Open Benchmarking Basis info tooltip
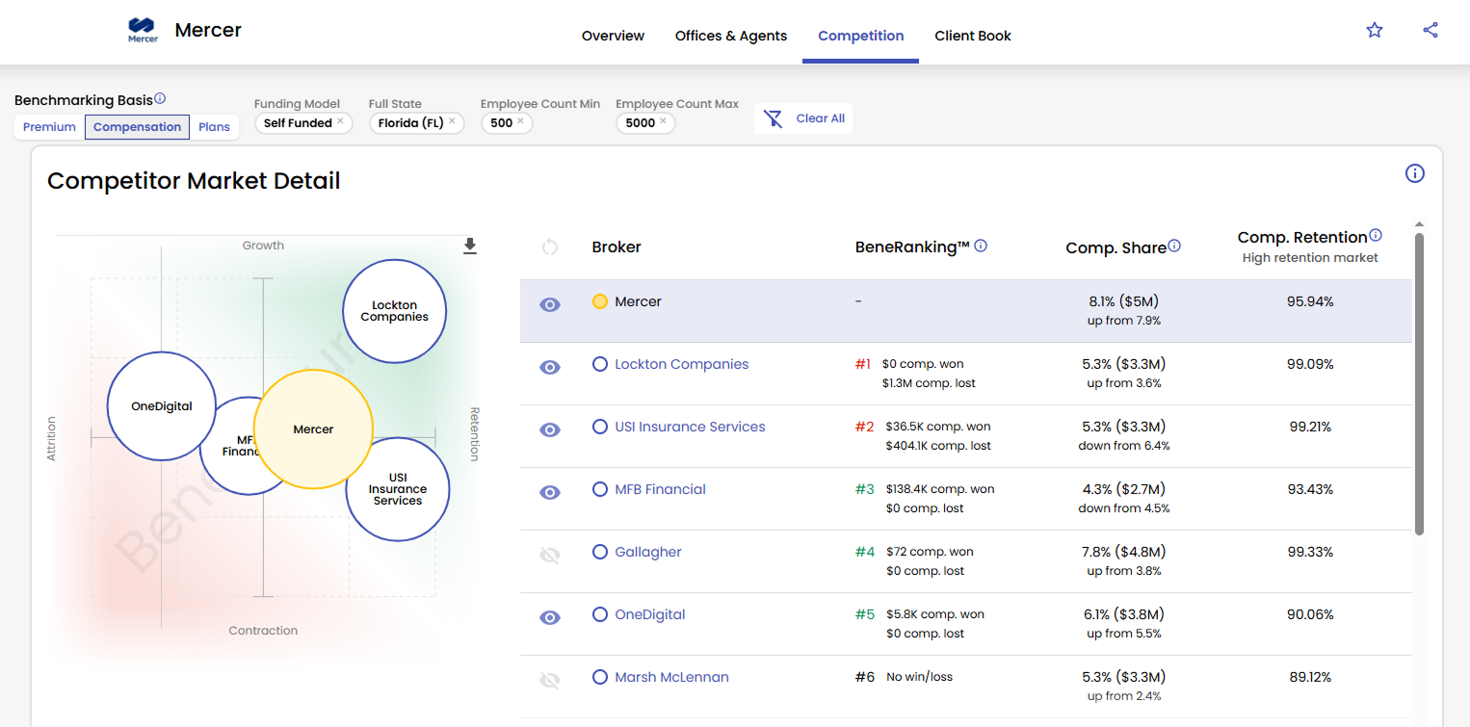The width and height of the screenshot is (1470, 727). (160, 98)
